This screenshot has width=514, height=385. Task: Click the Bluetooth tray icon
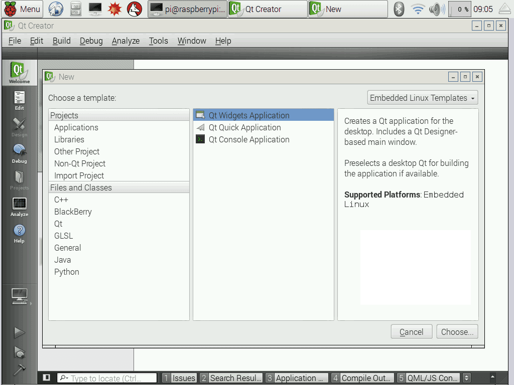pos(399,9)
